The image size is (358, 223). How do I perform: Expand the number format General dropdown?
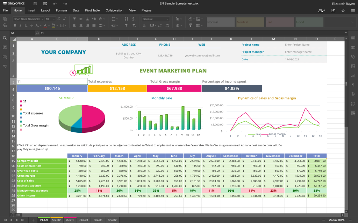point(169,18)
